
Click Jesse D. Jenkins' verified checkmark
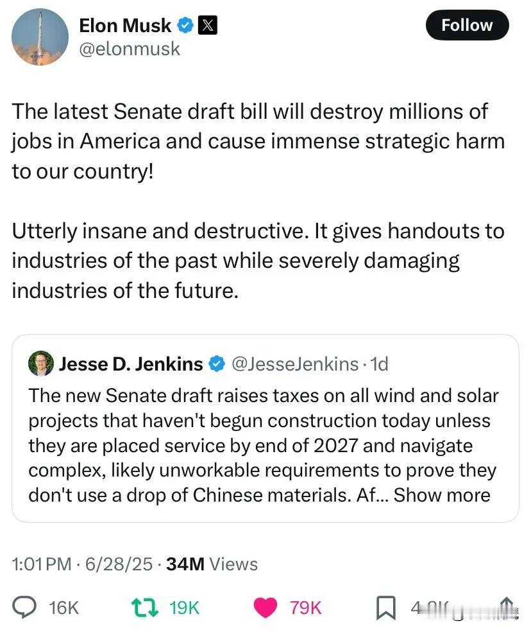click(216, 364)
